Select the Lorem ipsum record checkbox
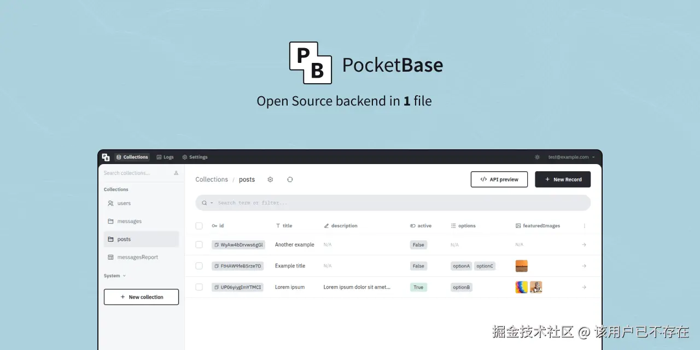This screenshot has width=700, height=350. 199,287
